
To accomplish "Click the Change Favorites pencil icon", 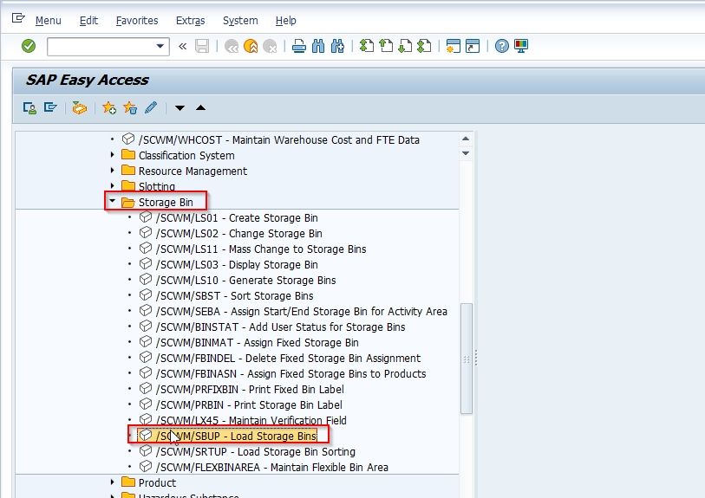I will [x=151, y=107].
